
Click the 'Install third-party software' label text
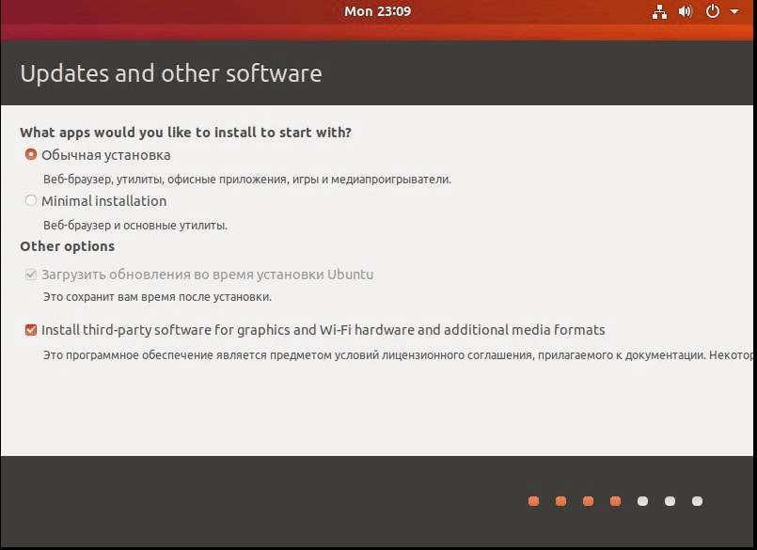pos(323,330)
